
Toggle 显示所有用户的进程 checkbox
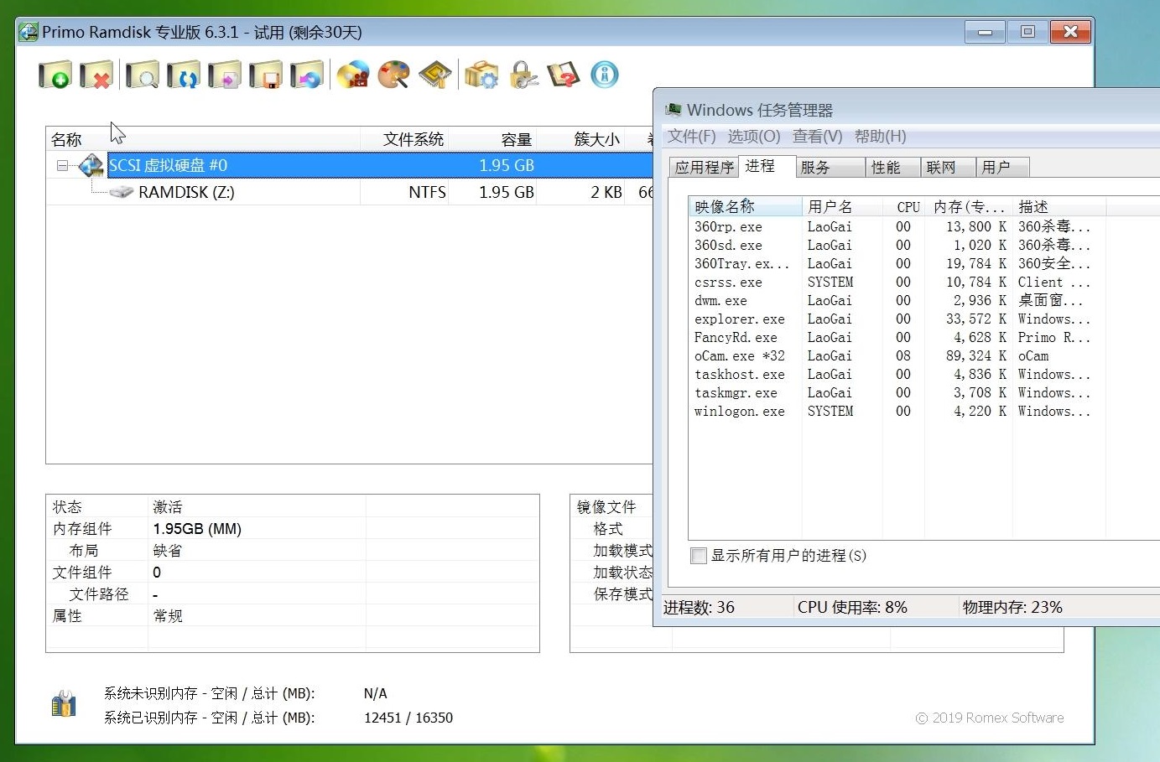[x=699, y=556]
